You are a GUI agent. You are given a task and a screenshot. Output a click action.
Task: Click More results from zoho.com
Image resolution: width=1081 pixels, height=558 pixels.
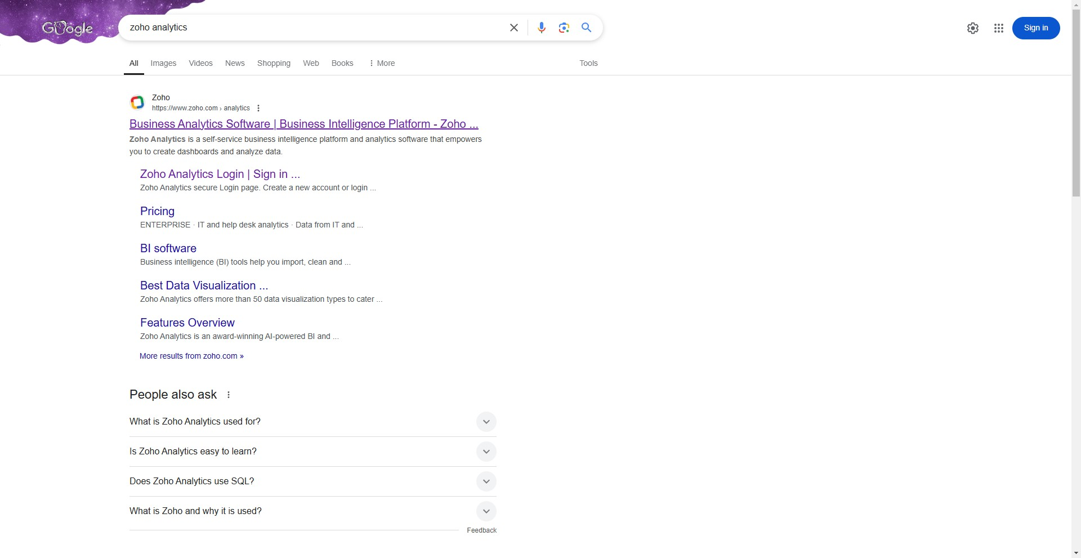point(191,356)
